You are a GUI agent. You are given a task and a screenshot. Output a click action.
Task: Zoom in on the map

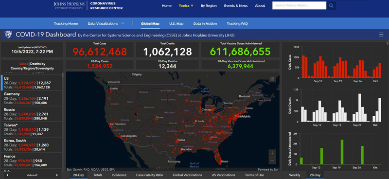[272, 153]
